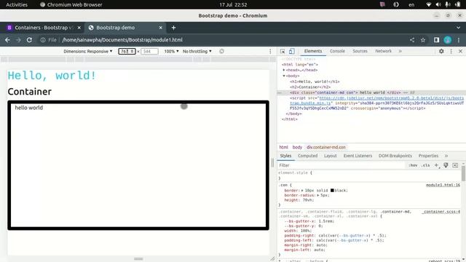
Task: Click the html breadcrumb
Action: [283, 147]
